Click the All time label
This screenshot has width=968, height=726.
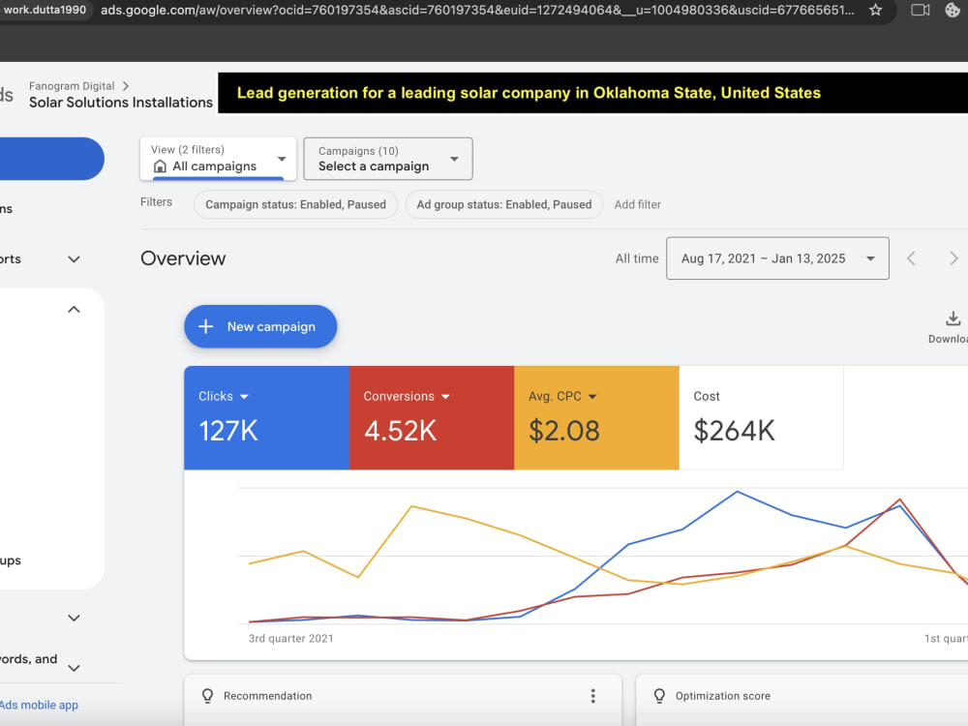637,258
